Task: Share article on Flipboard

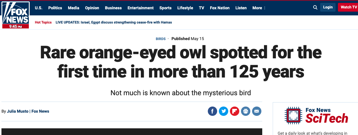Action: coord(235,111)
